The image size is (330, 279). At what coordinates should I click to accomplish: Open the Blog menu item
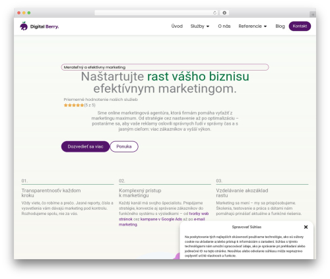click(280, 26)
